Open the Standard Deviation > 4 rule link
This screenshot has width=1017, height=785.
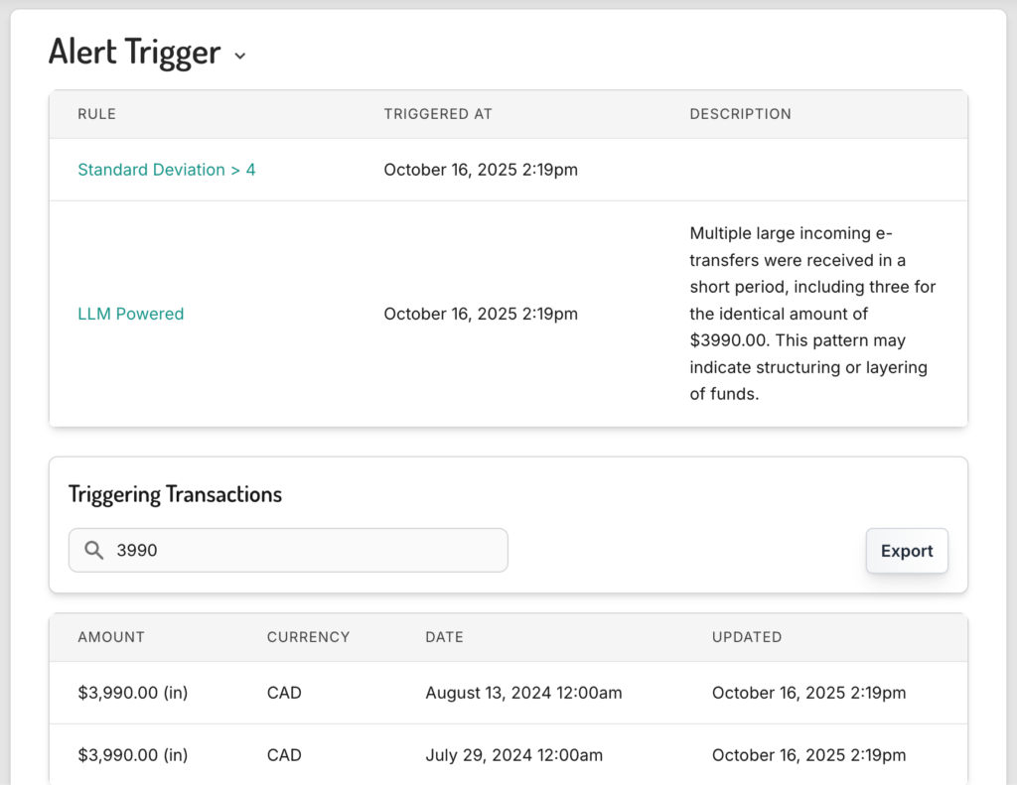[166, 170]
